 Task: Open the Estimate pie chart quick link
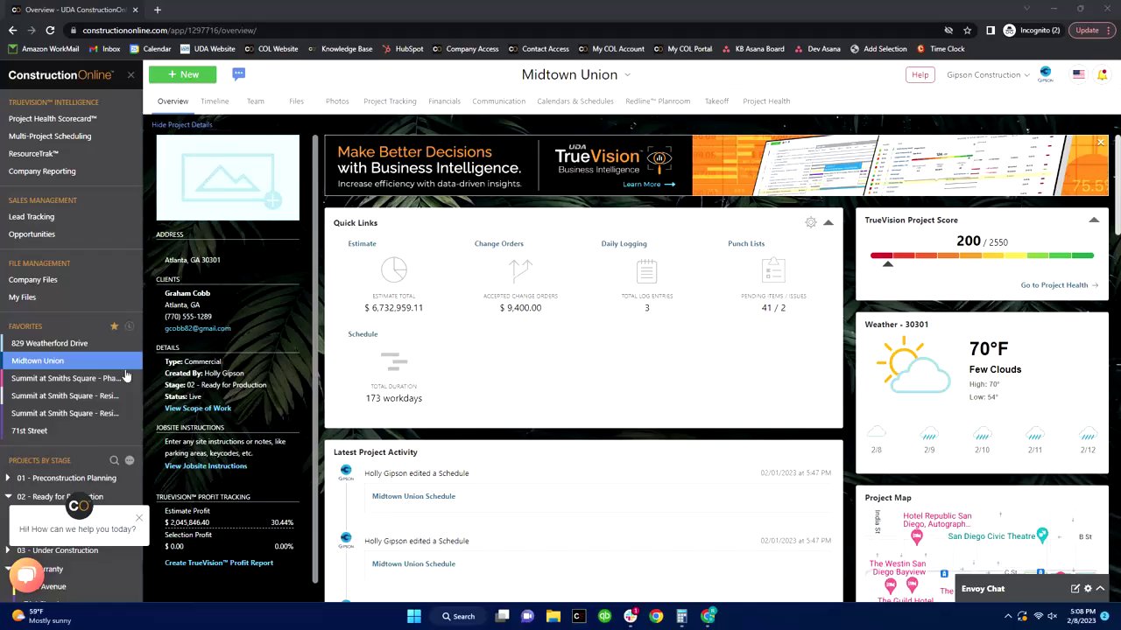tap(394, 270)
